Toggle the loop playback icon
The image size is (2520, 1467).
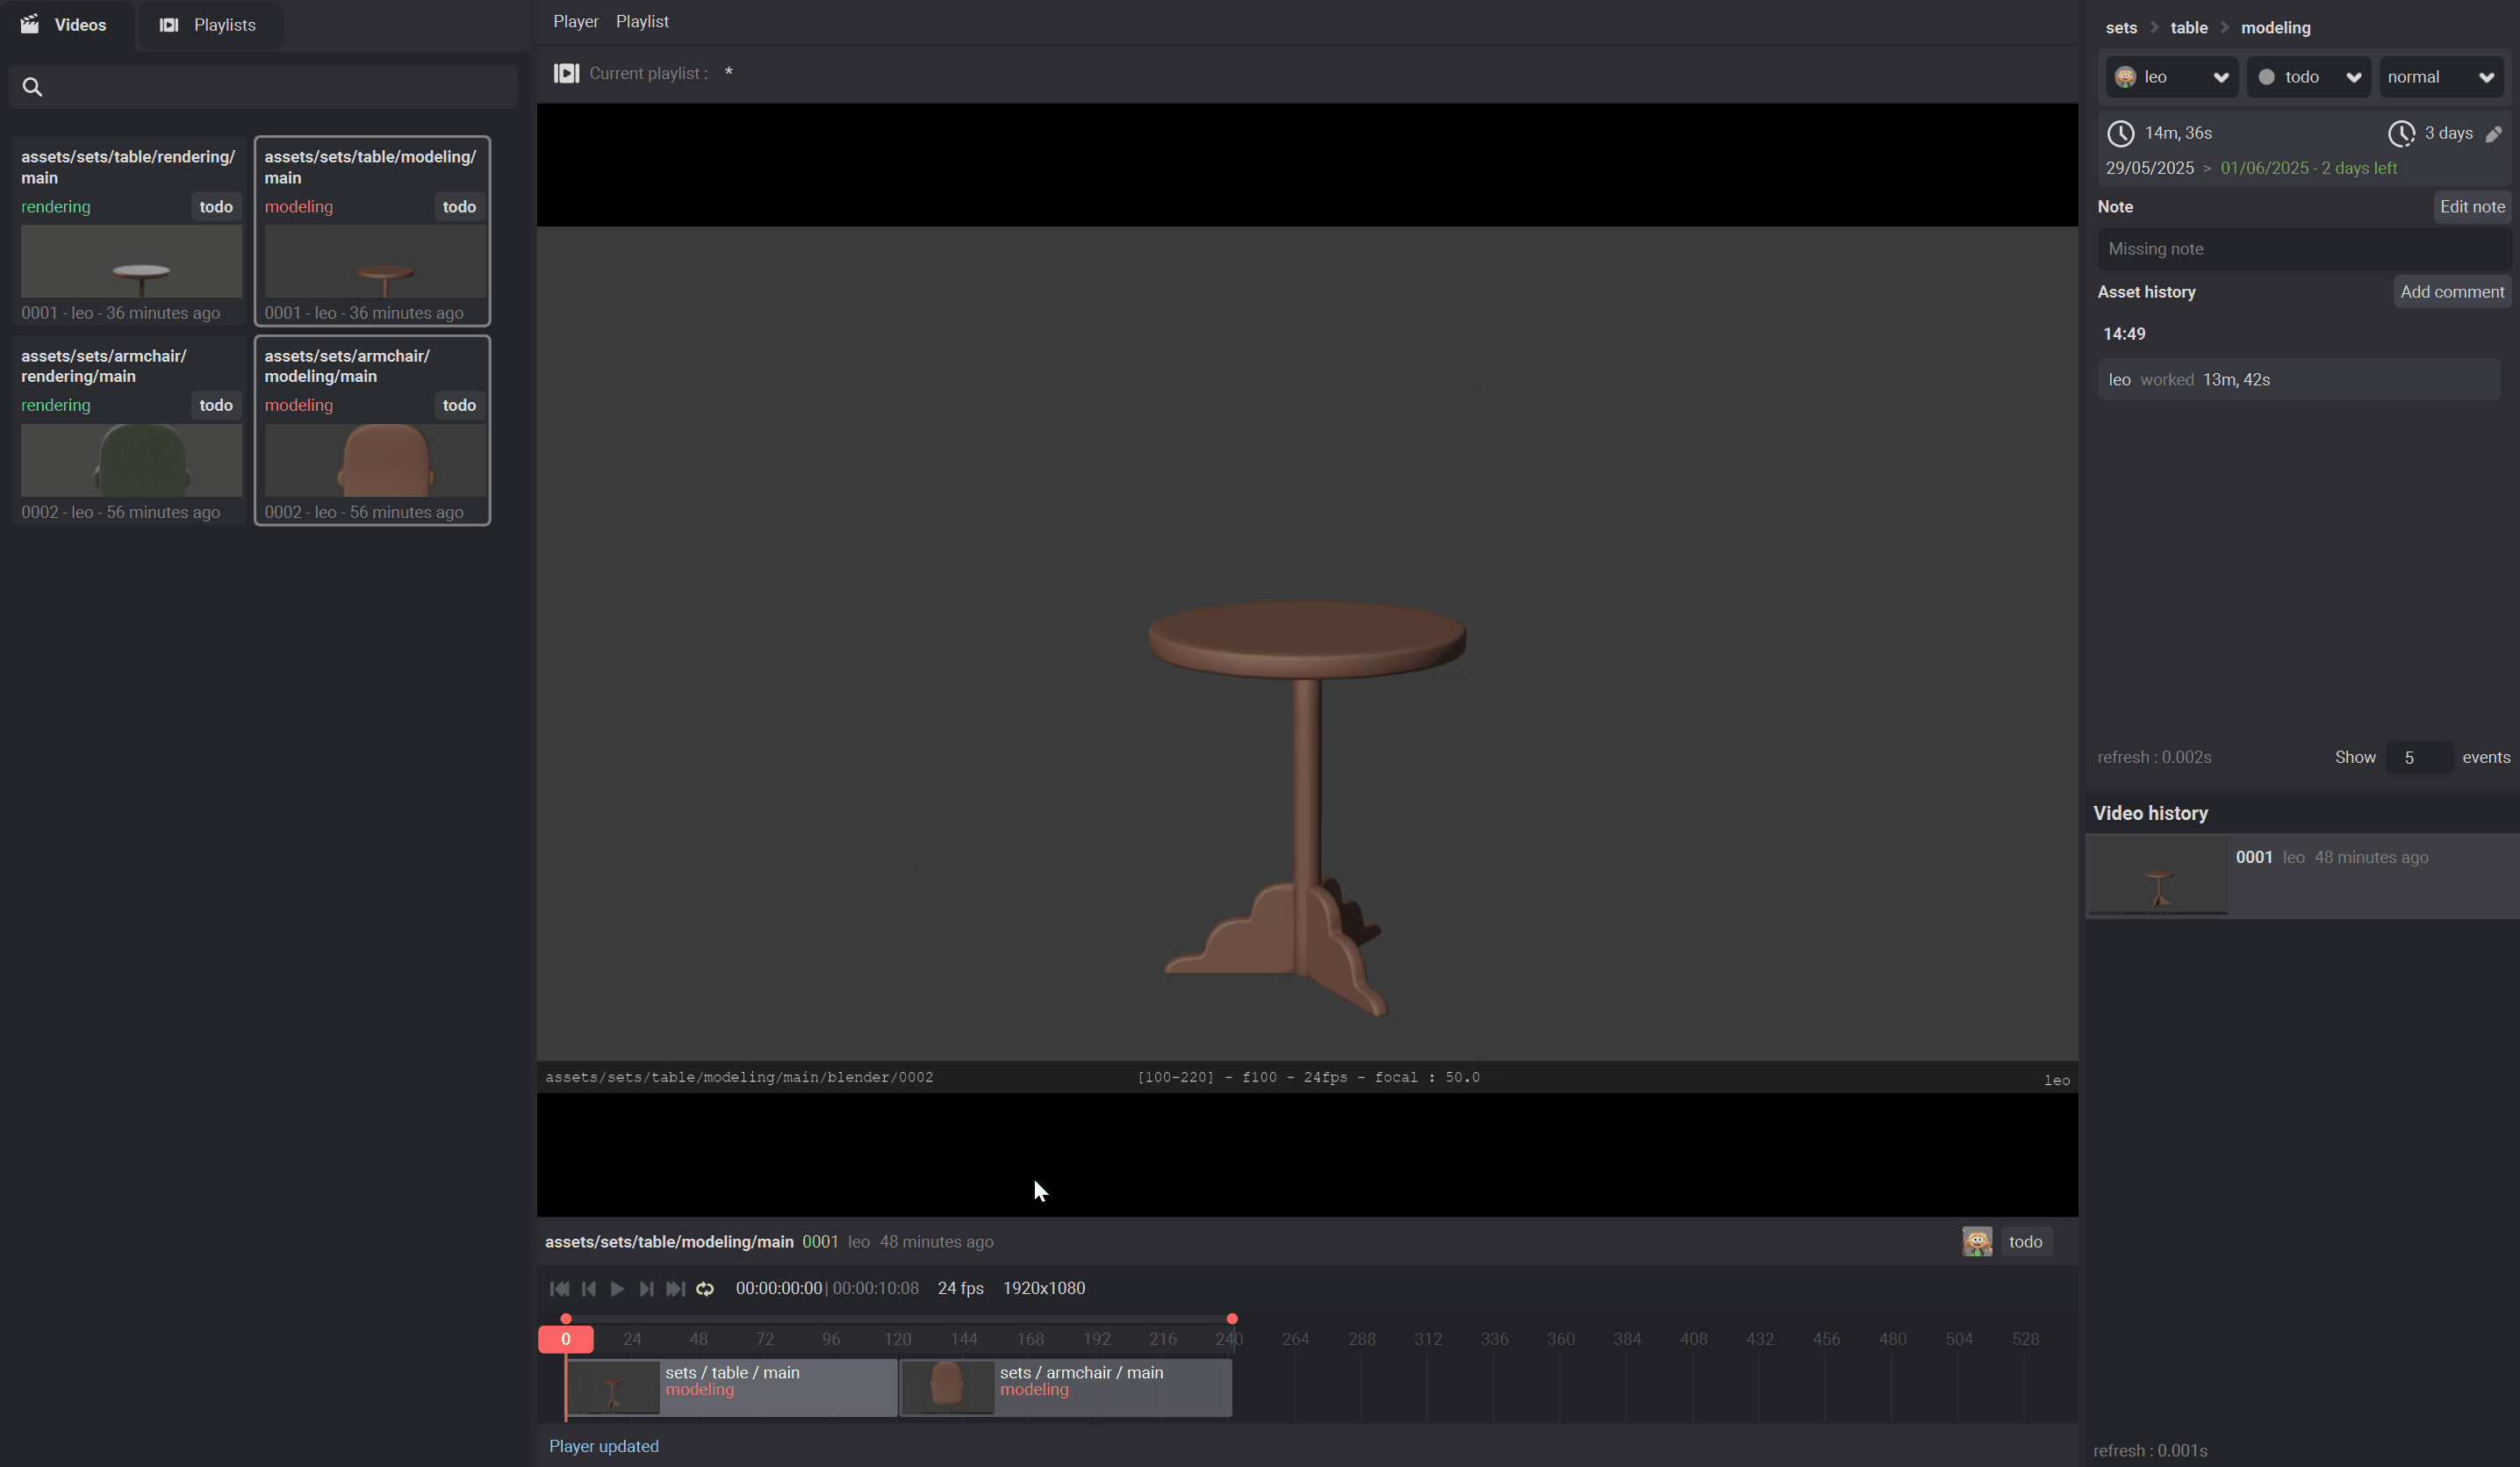pyautogui.click(x=705, y=1289)
